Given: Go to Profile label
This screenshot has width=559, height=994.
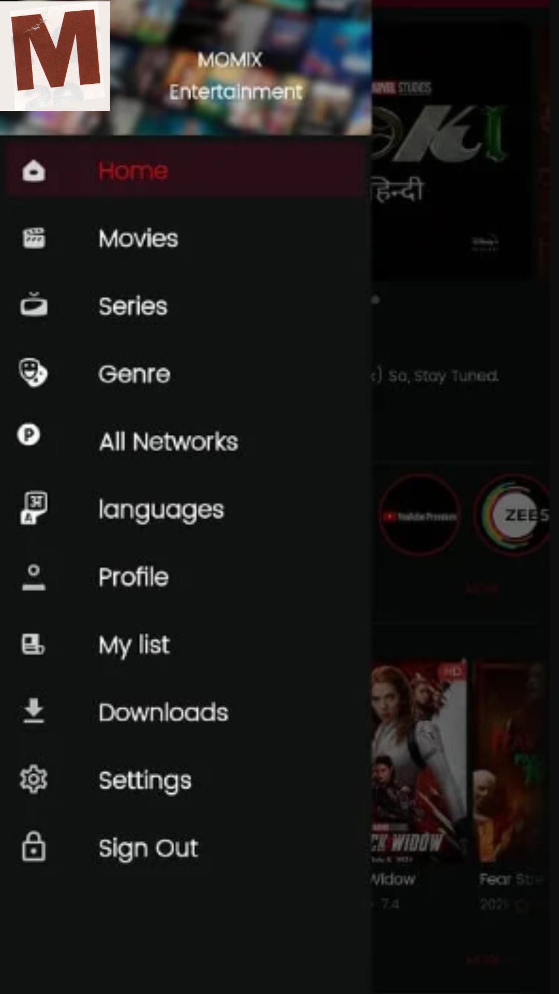Looking at the screenshot, I should 134,577.
